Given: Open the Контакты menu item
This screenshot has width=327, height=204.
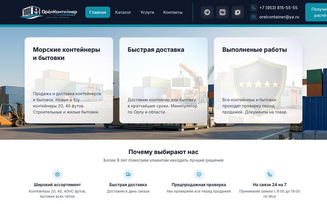Looking at the screenshot, I should 173,12.
